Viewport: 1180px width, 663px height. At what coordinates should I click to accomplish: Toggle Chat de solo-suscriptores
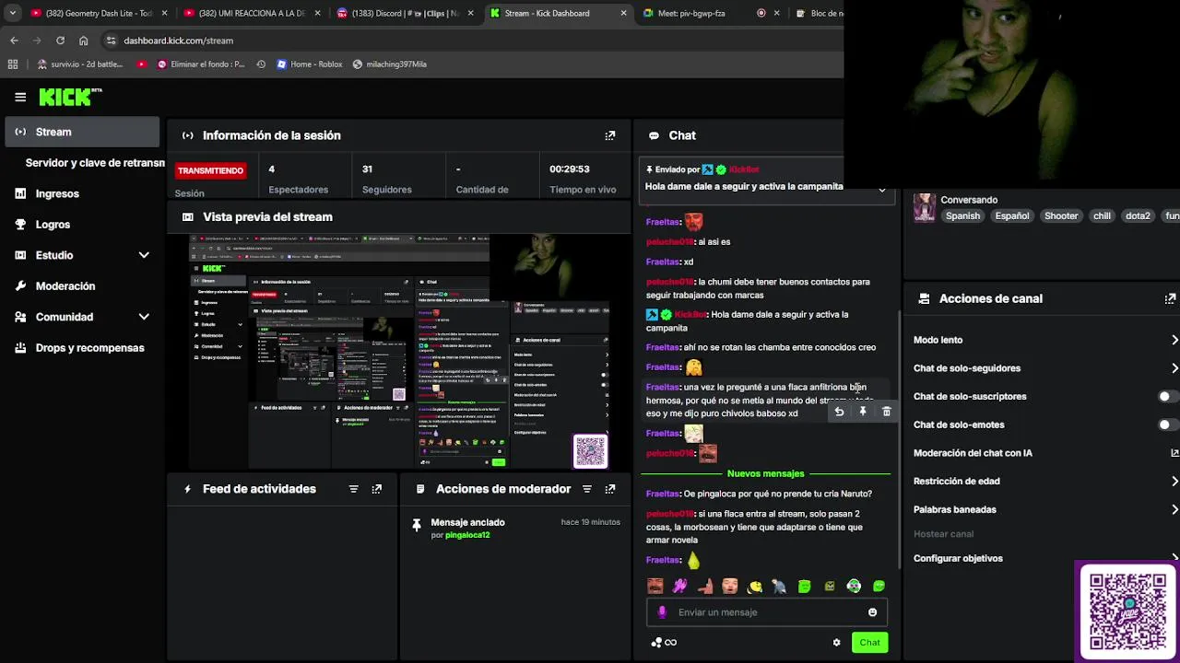[x=1167, y=396]
